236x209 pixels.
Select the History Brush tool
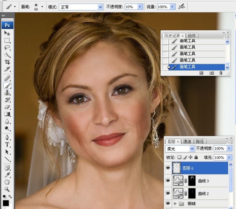7,100
